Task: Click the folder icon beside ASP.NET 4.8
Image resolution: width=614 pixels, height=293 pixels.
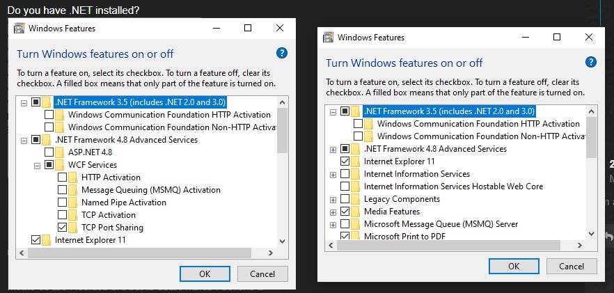Action: [60, 152]
